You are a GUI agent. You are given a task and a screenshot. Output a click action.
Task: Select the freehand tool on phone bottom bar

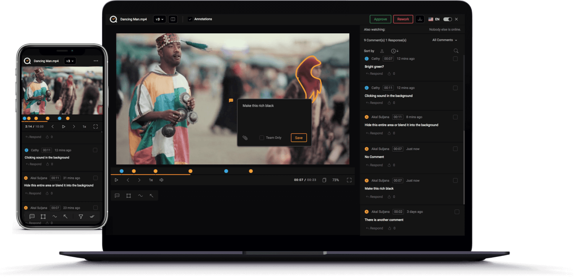(x=55, y=217)
